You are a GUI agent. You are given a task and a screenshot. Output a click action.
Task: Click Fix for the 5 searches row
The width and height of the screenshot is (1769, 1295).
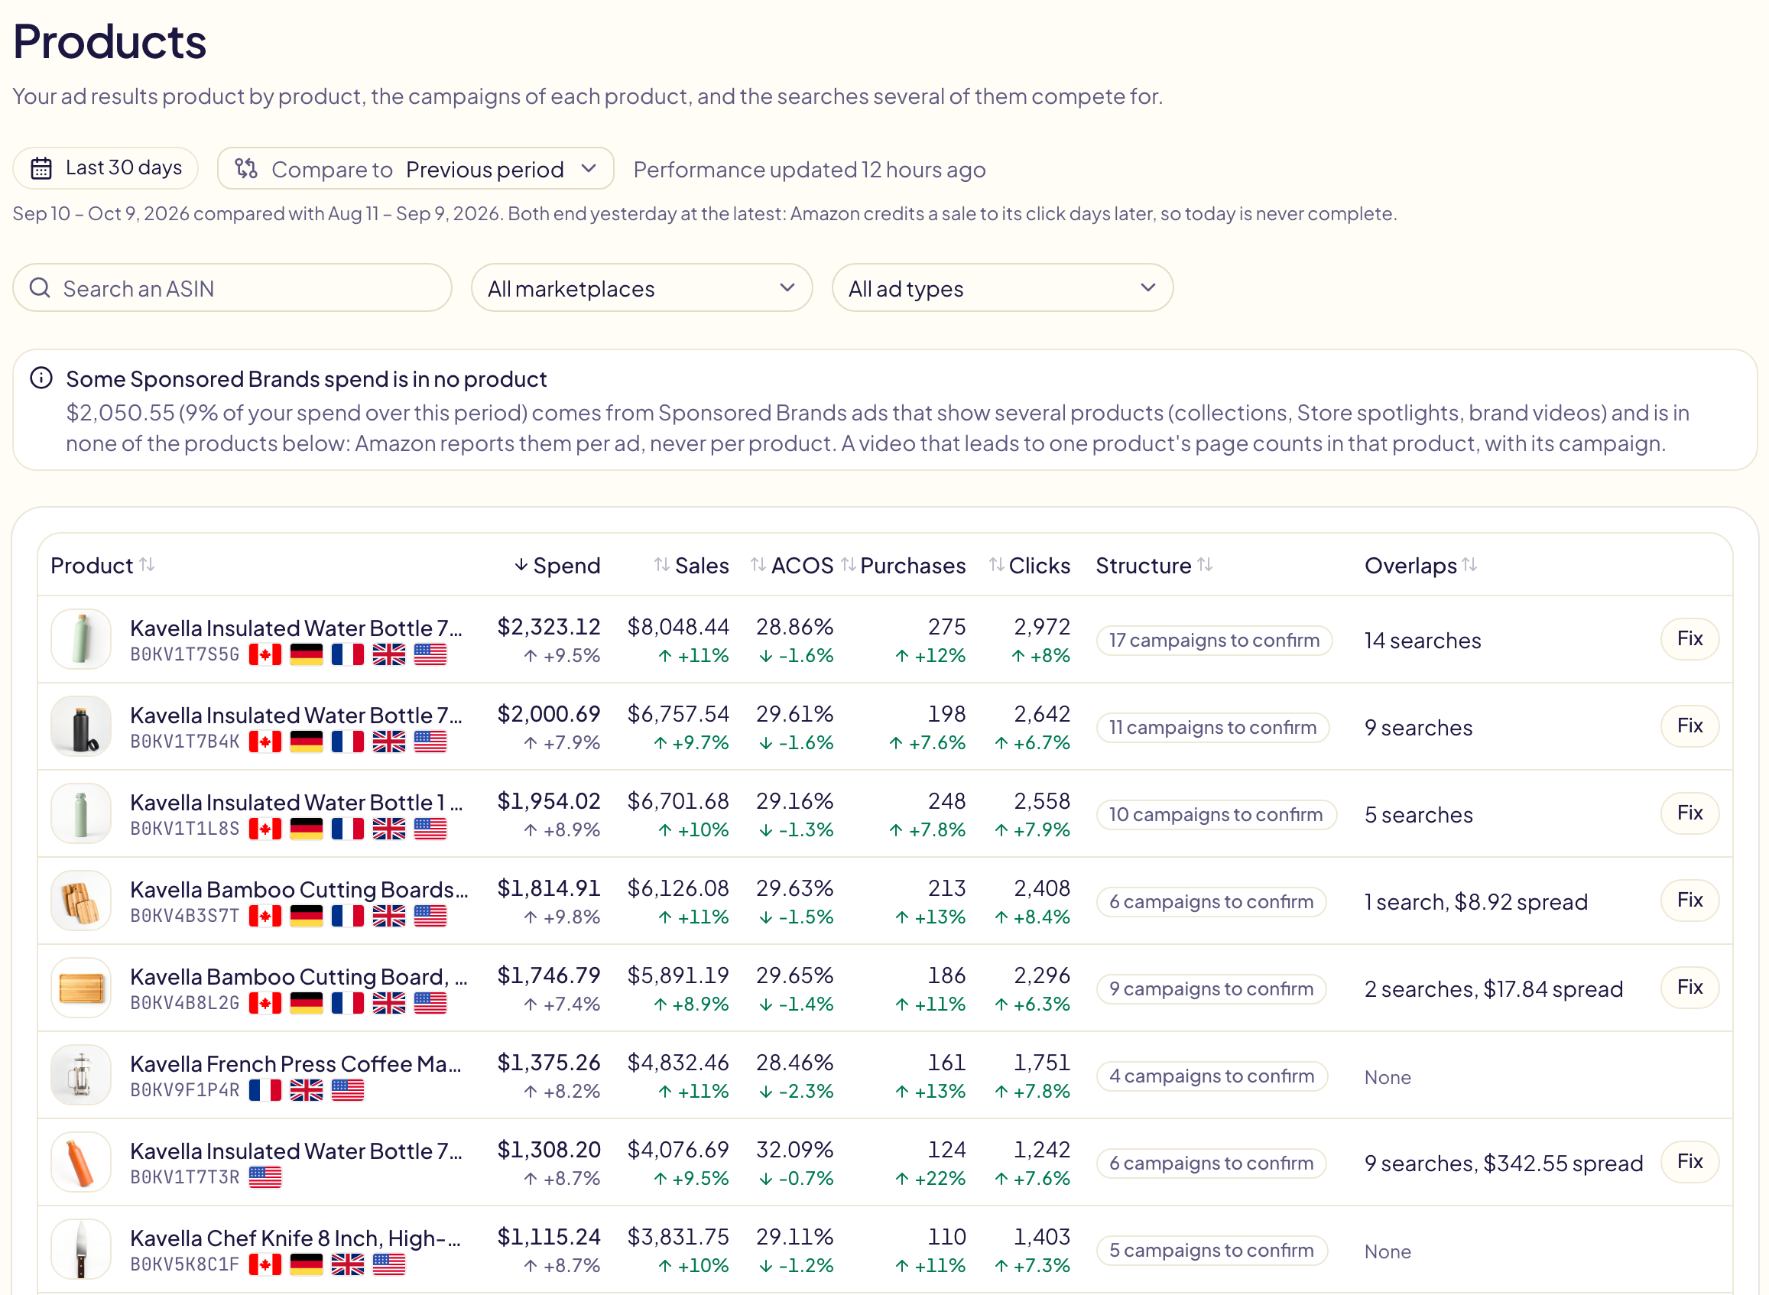click(1689, 813)
